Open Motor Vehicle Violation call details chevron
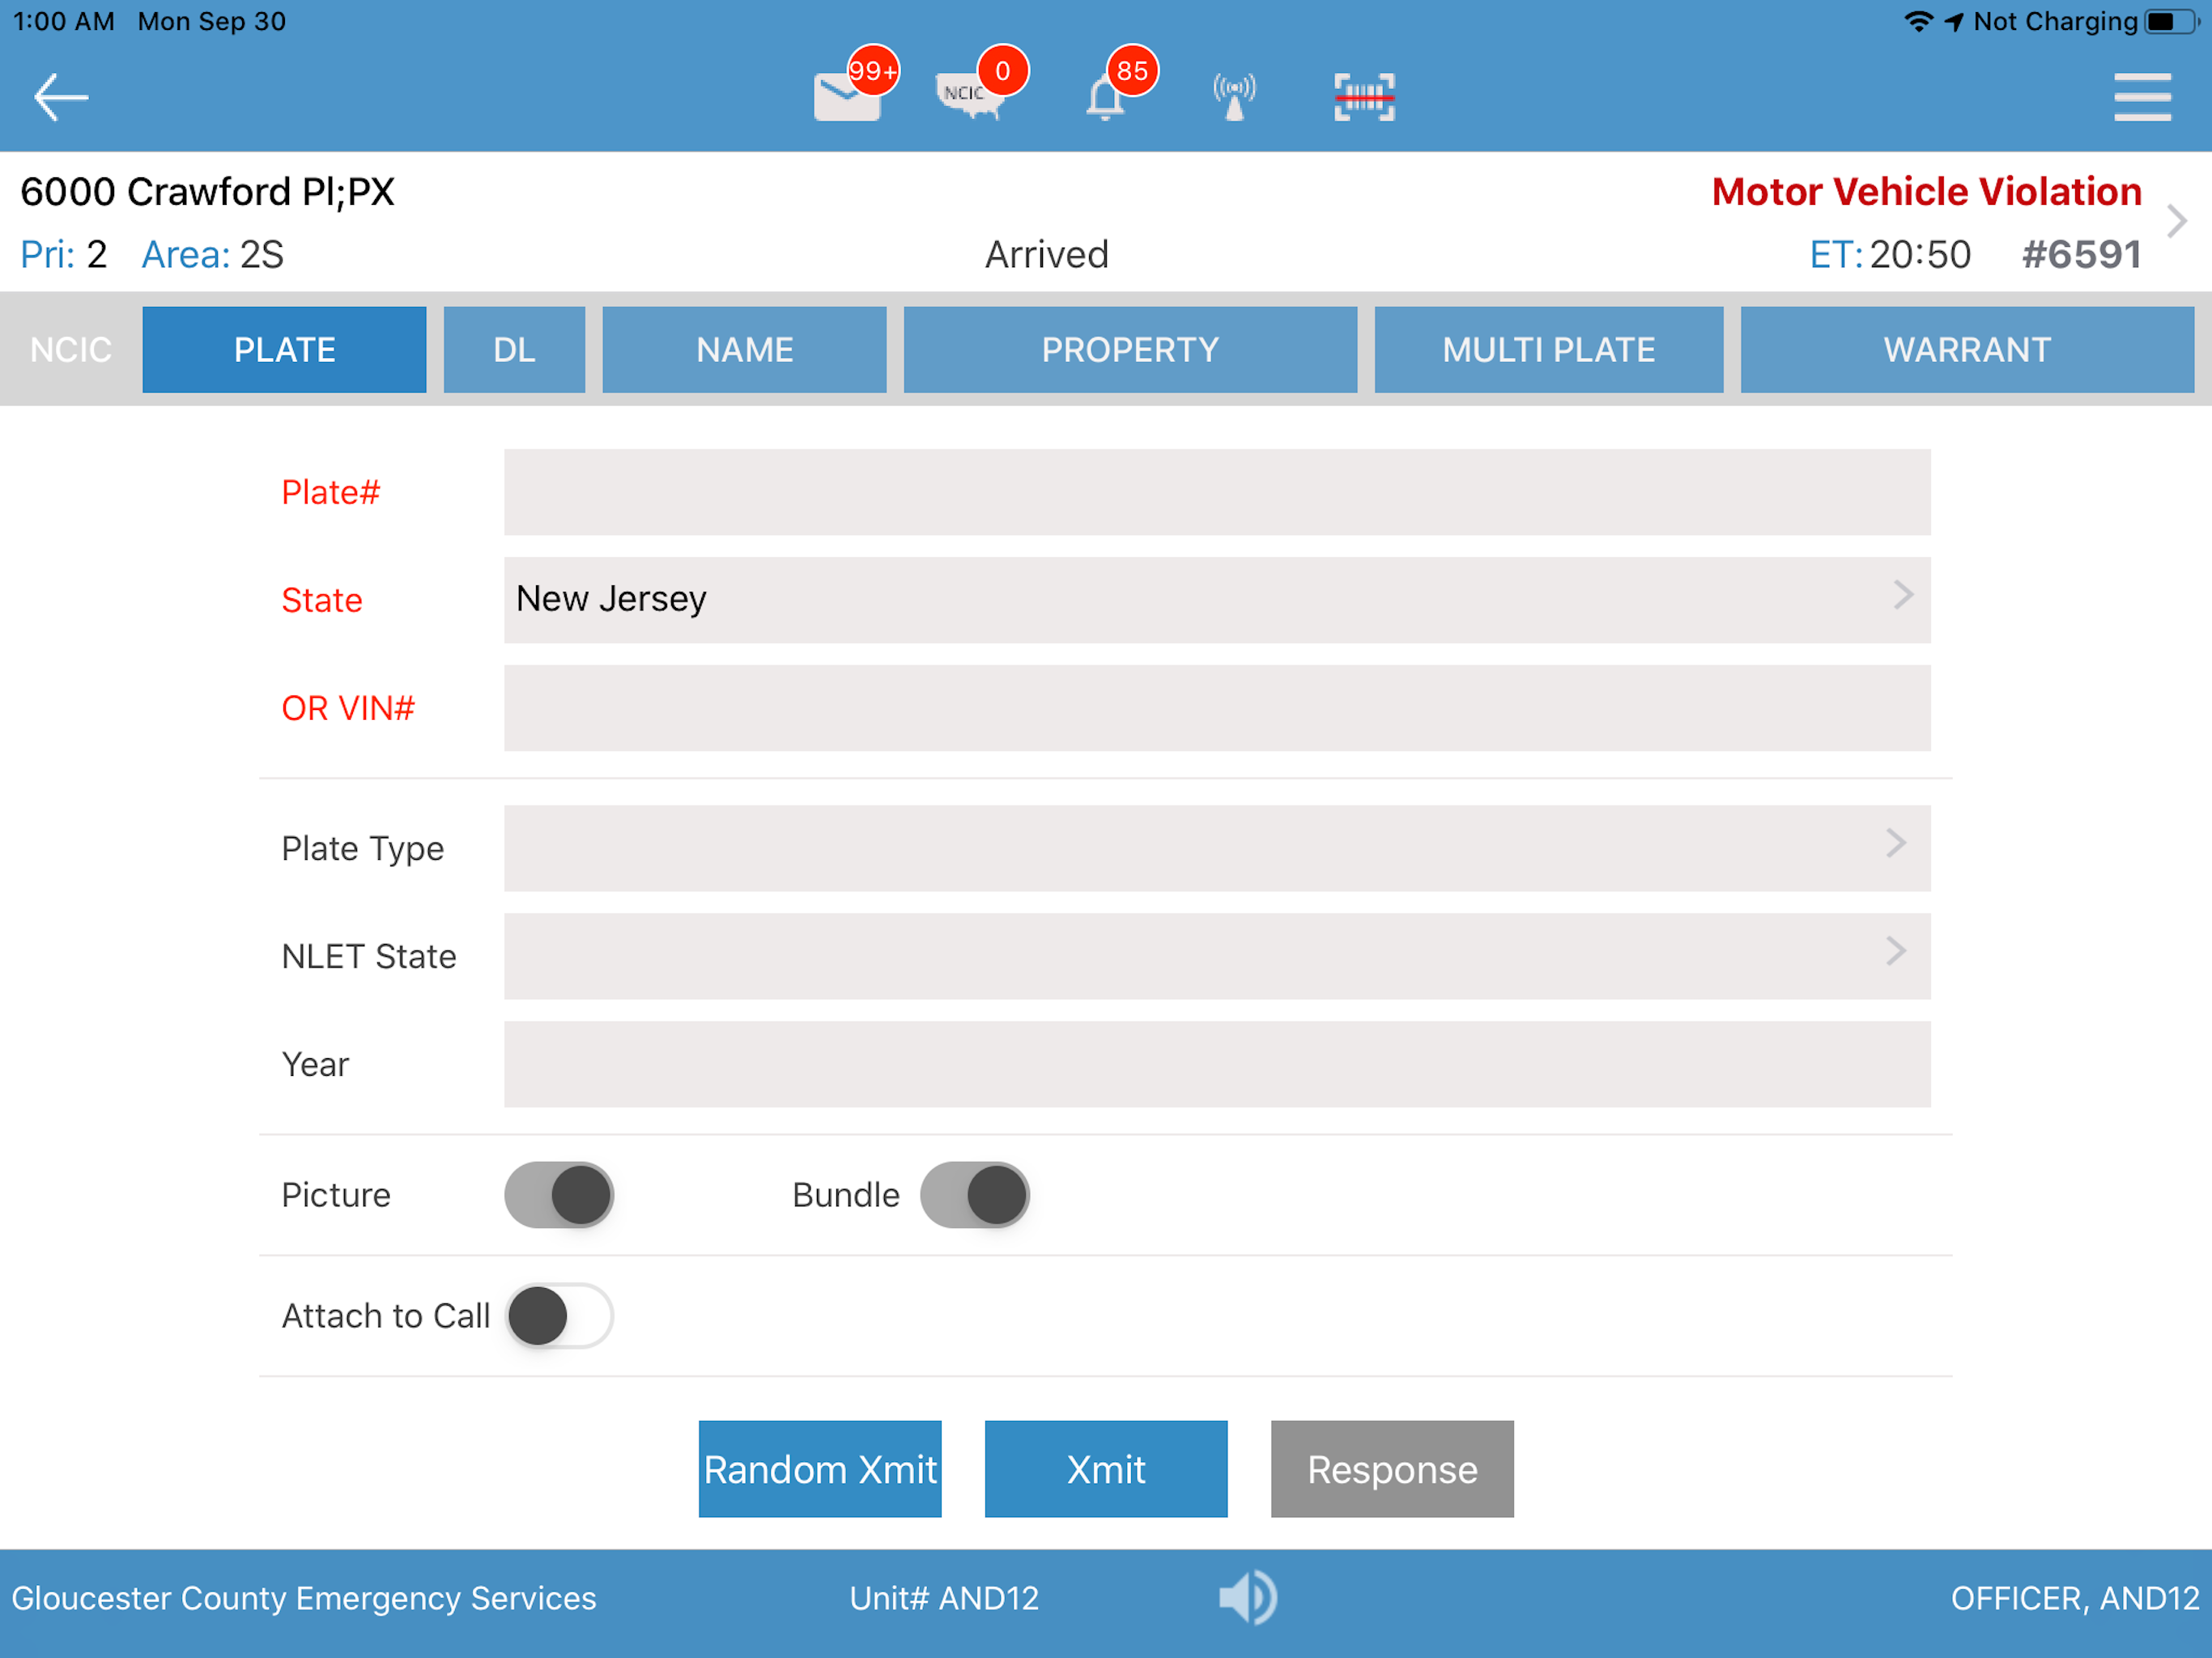This screenshot has height=1658, width=2212. click(2177, 221)
